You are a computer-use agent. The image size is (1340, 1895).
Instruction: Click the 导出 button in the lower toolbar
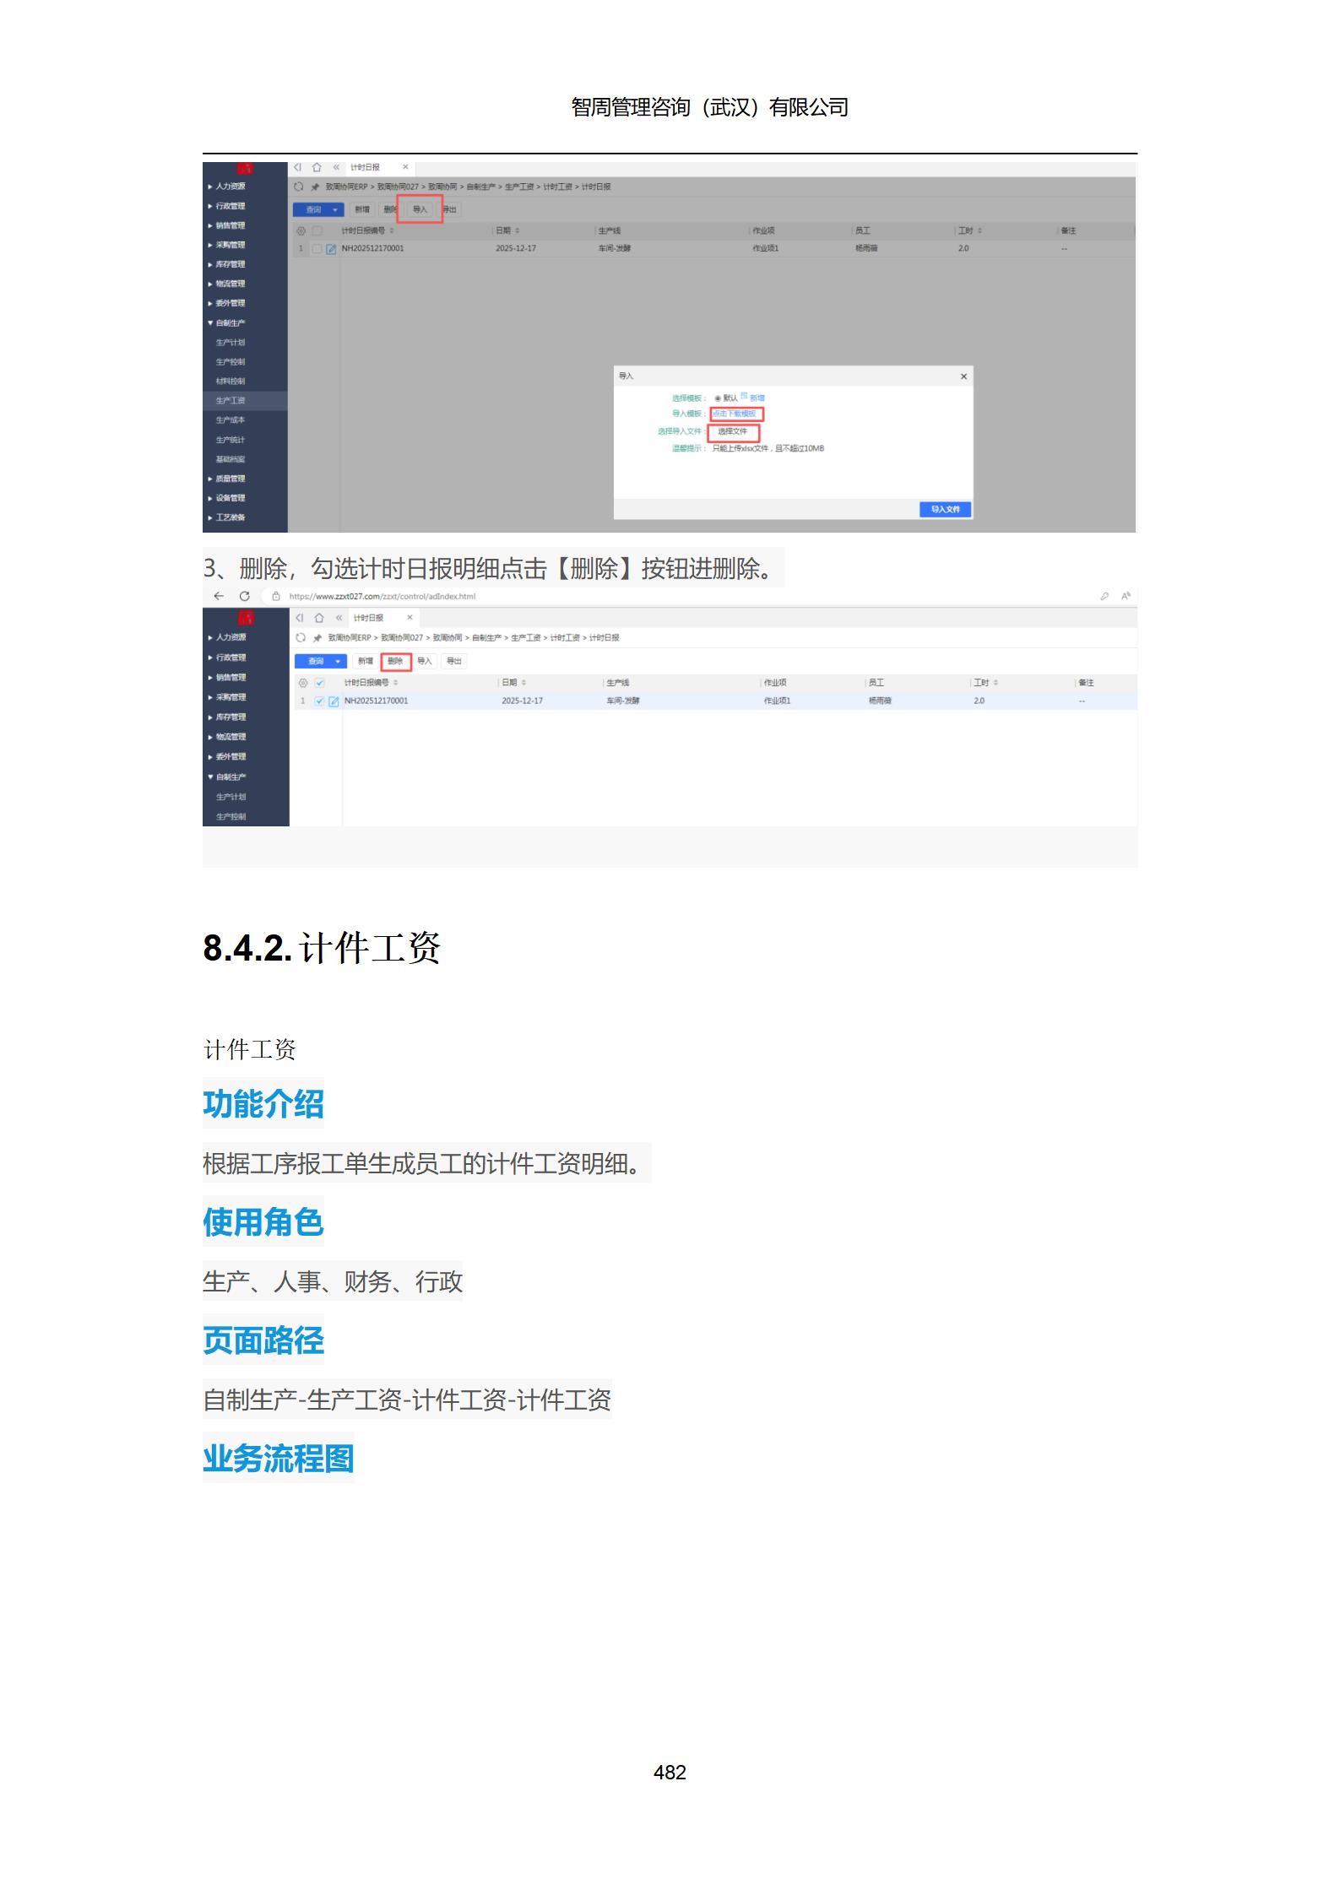(x=454, y=661)
